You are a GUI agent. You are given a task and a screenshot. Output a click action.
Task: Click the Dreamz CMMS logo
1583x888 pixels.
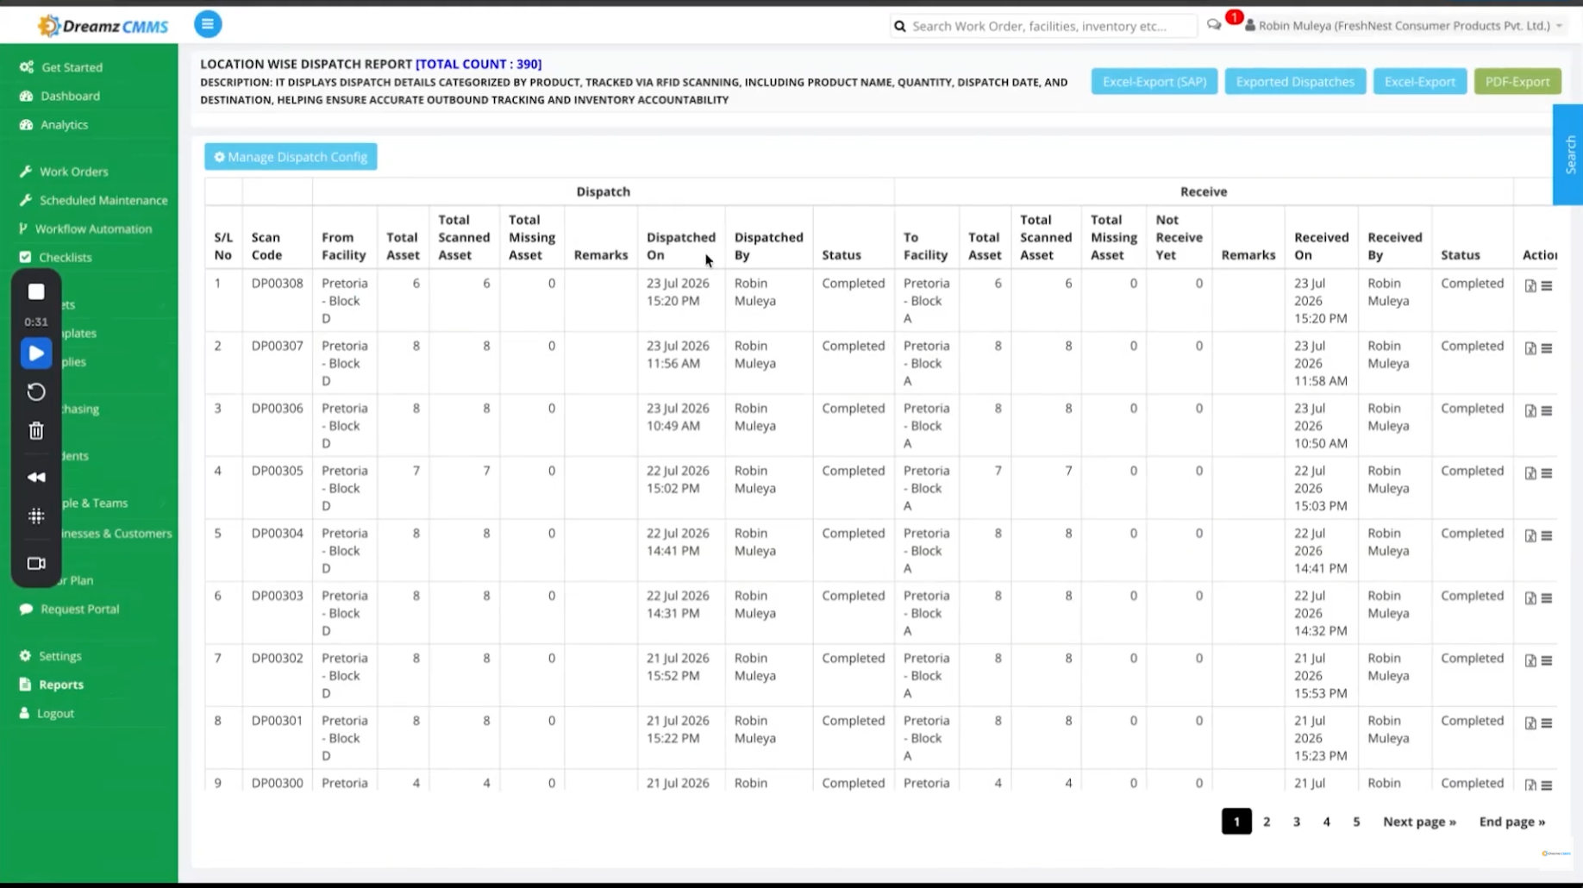click(103, 26)
